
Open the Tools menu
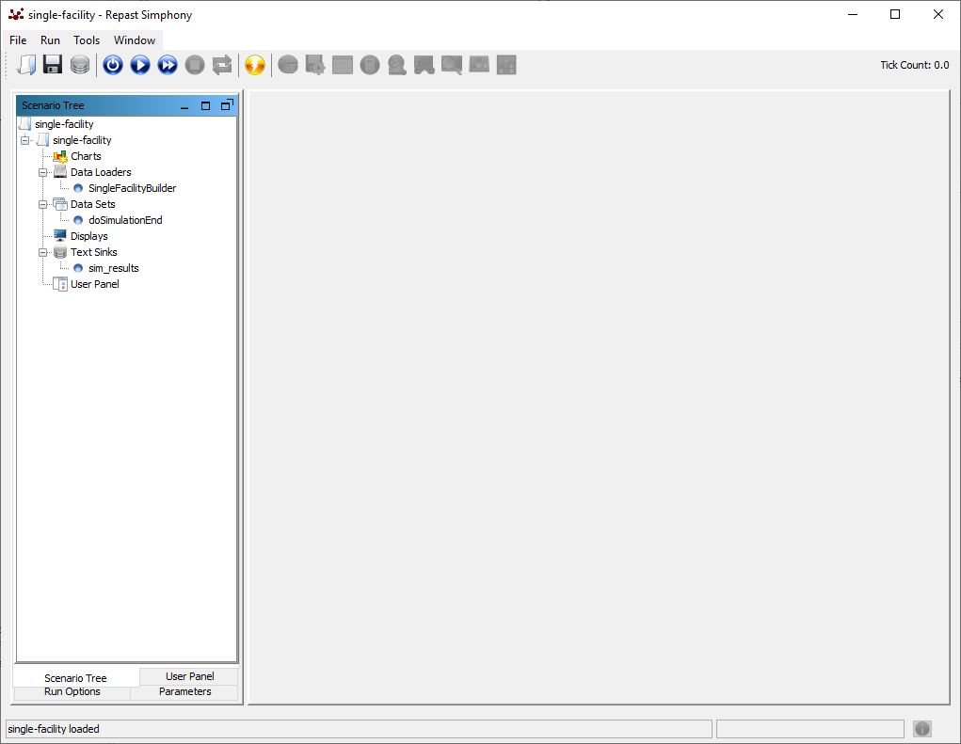87,40
